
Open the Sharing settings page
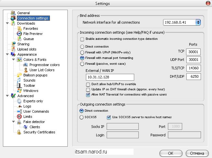click(23, 44)
